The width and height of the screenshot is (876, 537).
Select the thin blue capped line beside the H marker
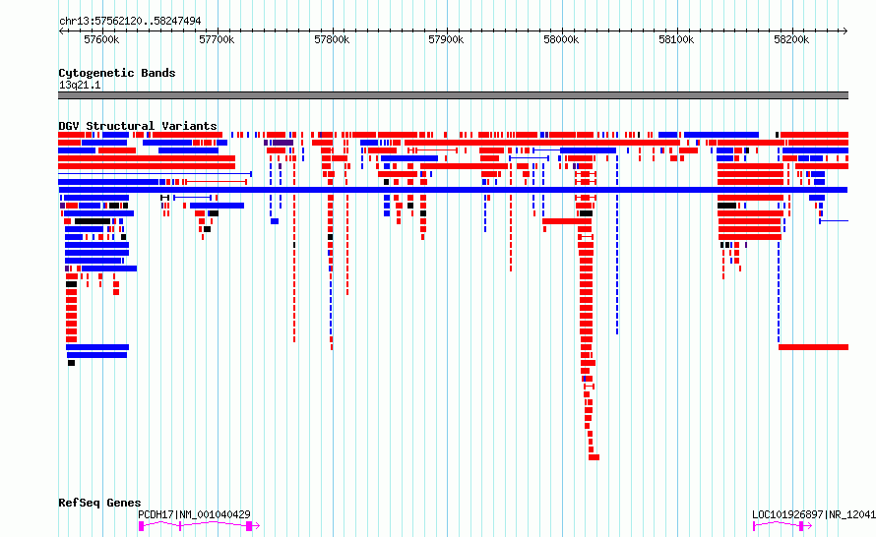[192, 198]
